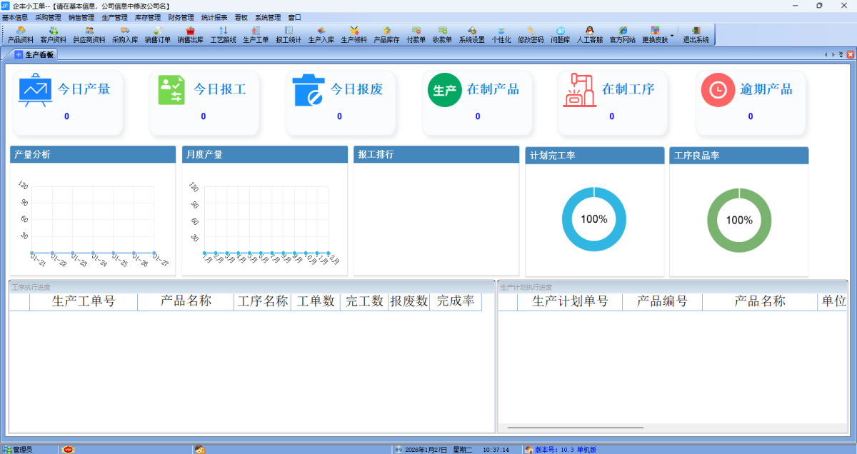The image size is (857, 454).
Task: Open 产品资料 from the toolbar
Action: [20, 34]
